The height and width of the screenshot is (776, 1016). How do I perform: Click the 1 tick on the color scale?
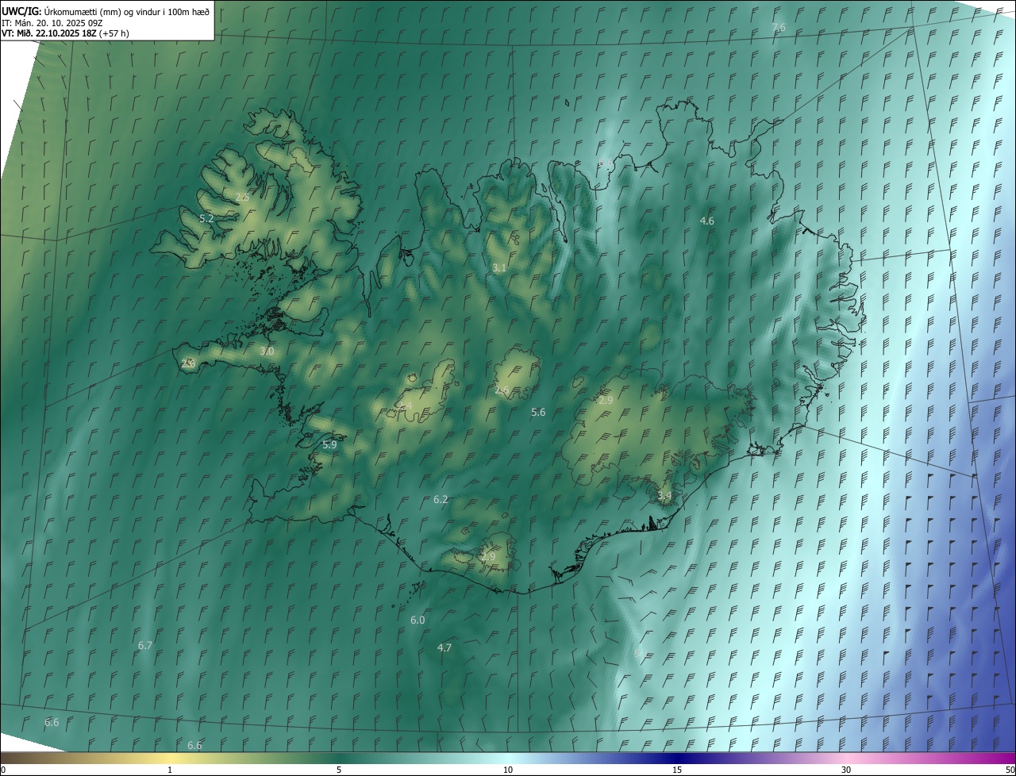[170, 770]
